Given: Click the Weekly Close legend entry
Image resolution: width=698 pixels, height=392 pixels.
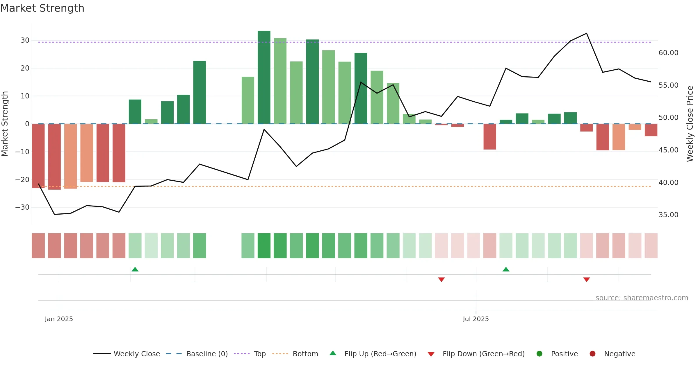Looking at the screenshot, I should click(127, 354).
